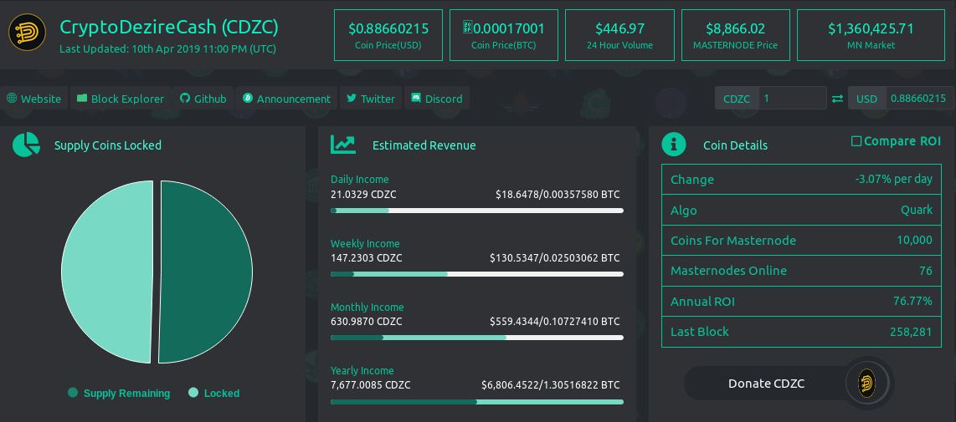
Task: Click the coin icon on the Donate button
Action: [x=866, y=384]
